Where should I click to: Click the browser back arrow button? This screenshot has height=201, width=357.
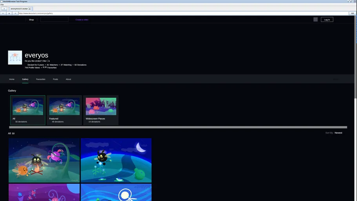(3, 13)
